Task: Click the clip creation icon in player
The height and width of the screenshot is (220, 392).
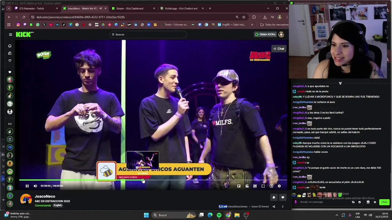Action: pyautogui.click(x=247, y=186)
